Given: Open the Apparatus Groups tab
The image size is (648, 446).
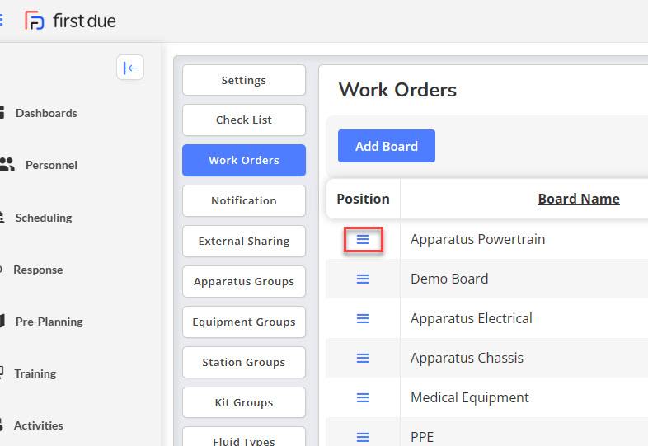Looking at the screenshot, I should (x=244, y=281).
